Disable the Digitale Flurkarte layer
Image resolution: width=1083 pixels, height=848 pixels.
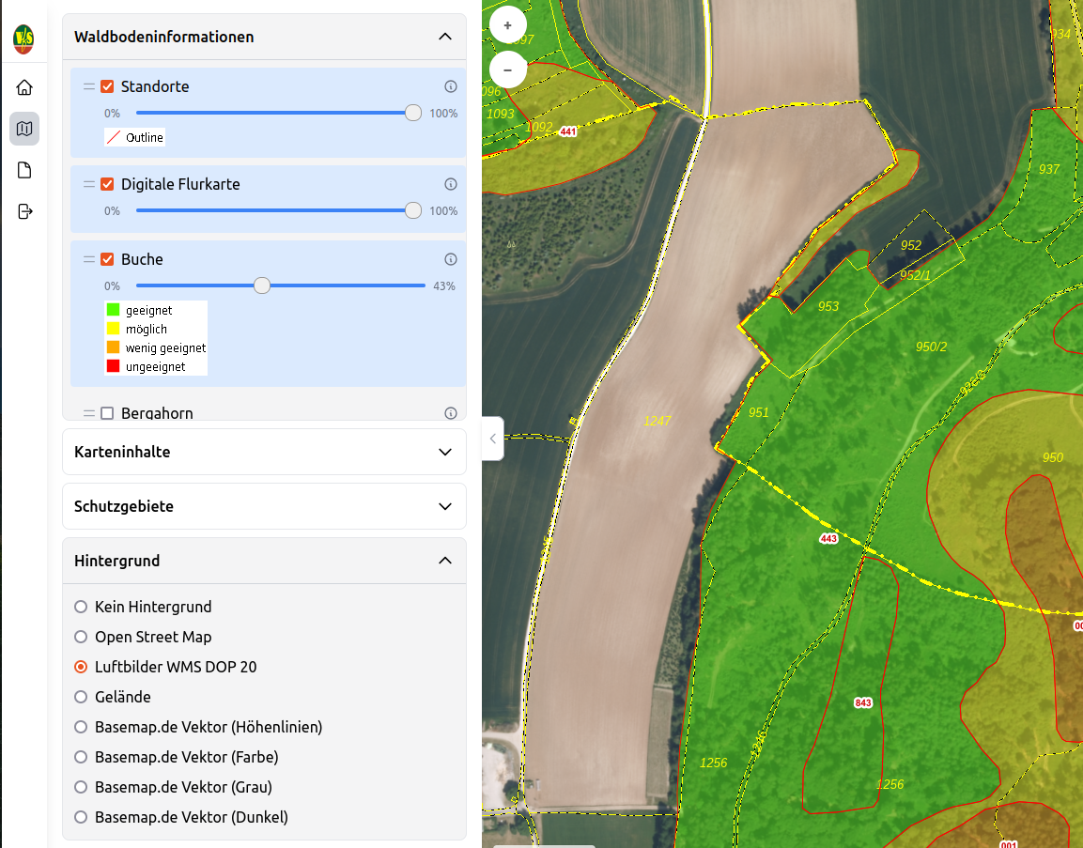[x=107, y=184]
